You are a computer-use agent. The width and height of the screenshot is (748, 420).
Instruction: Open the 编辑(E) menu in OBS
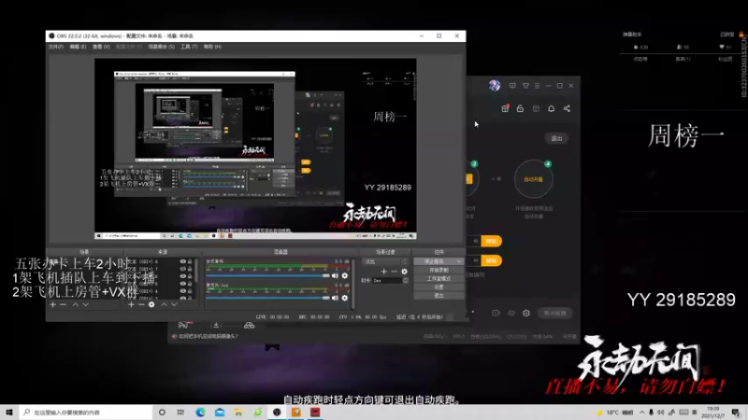(78, 47)
